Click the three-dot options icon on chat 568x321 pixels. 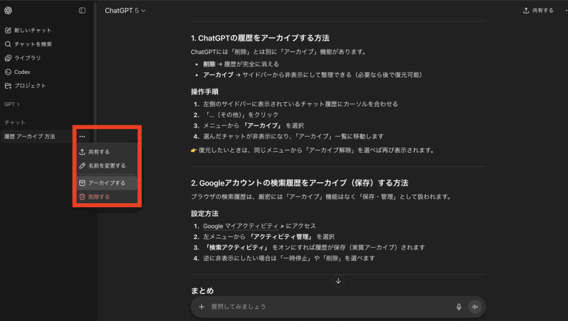coord(82,136)
